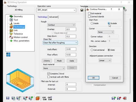Screen dimensions: 136x102
Task: Click OK in Contour Parameters dialog
Action: [93, 78]
